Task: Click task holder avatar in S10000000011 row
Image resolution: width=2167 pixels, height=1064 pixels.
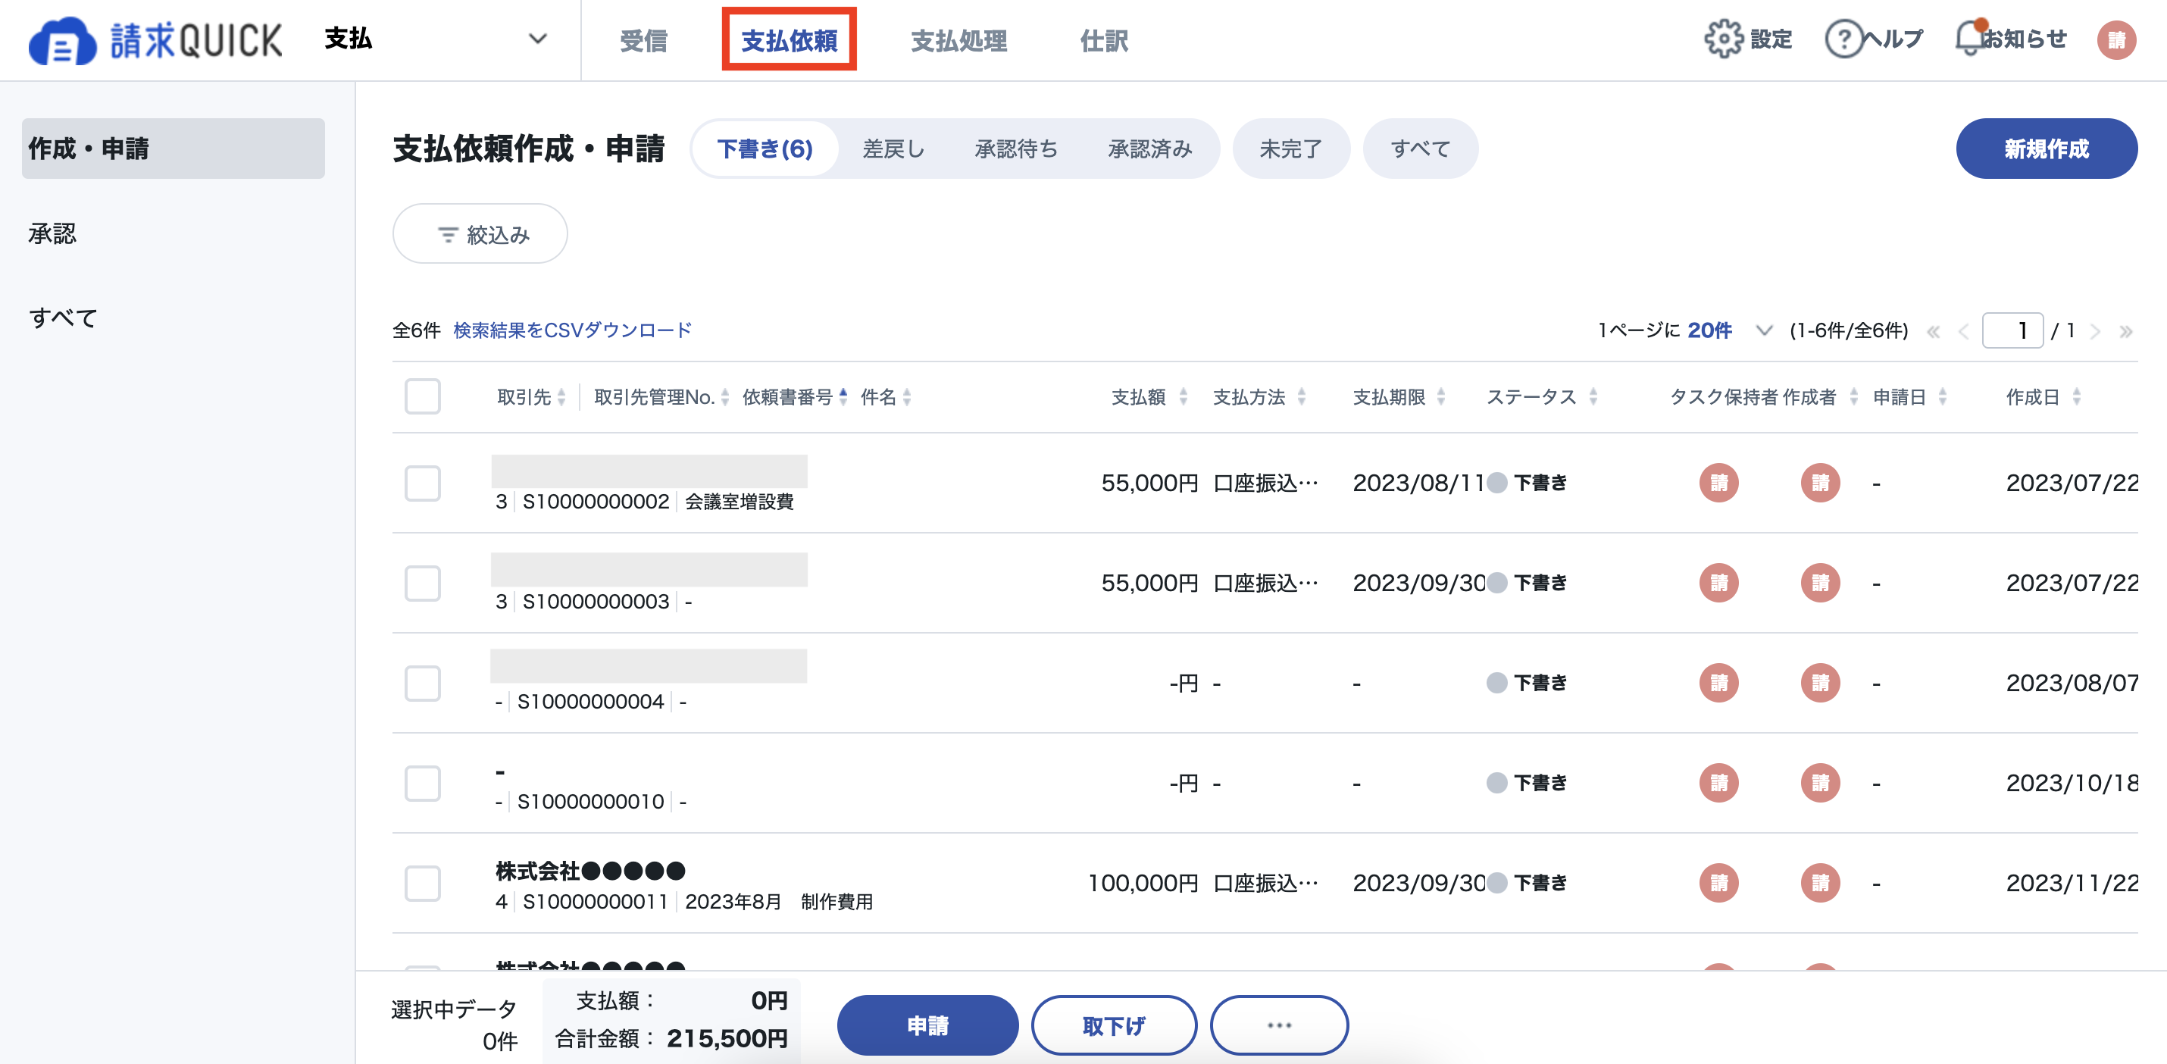Action: pyautogui.click(x=1718, y=883)
